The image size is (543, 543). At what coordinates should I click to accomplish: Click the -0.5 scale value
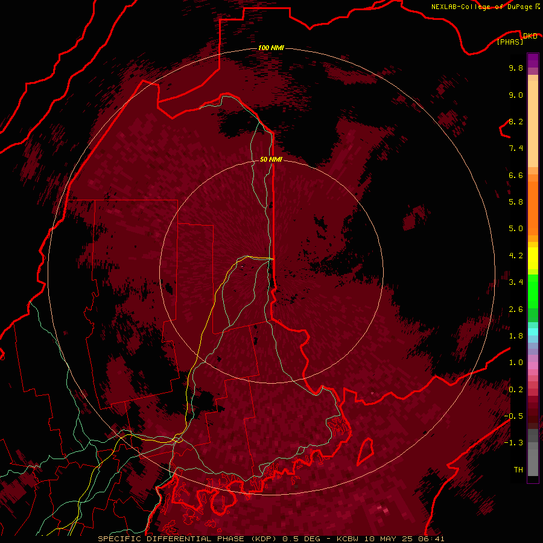tap(513, 416)
